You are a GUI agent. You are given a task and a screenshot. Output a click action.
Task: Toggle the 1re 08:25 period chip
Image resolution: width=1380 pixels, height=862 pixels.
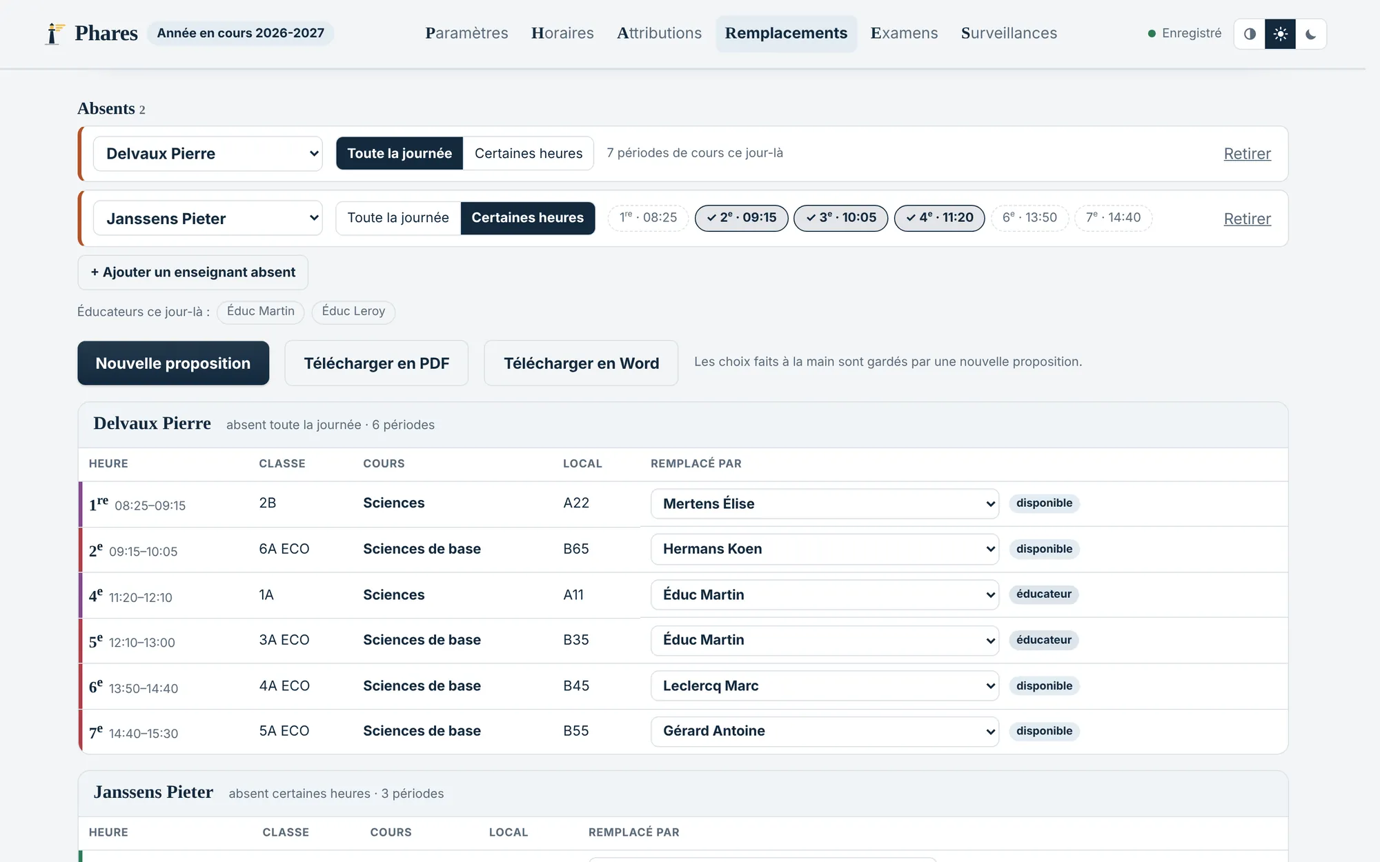click(x=648, y=218)
